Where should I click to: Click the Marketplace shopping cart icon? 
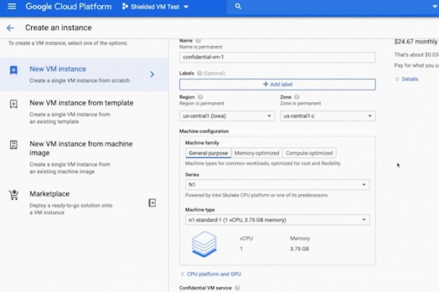pyautogui.click(x=14, y=195)
